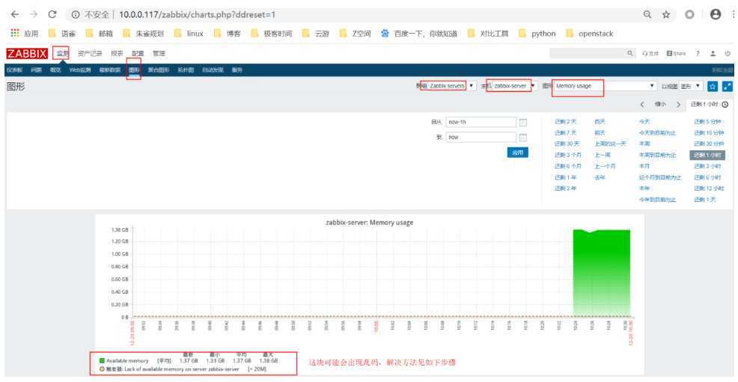Shift time period back with left chevron
The image size is (738, 382).
tap(642, 105)
